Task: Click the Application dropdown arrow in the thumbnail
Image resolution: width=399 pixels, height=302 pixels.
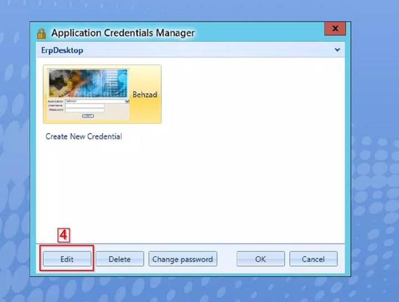Action: pos(127,101)
